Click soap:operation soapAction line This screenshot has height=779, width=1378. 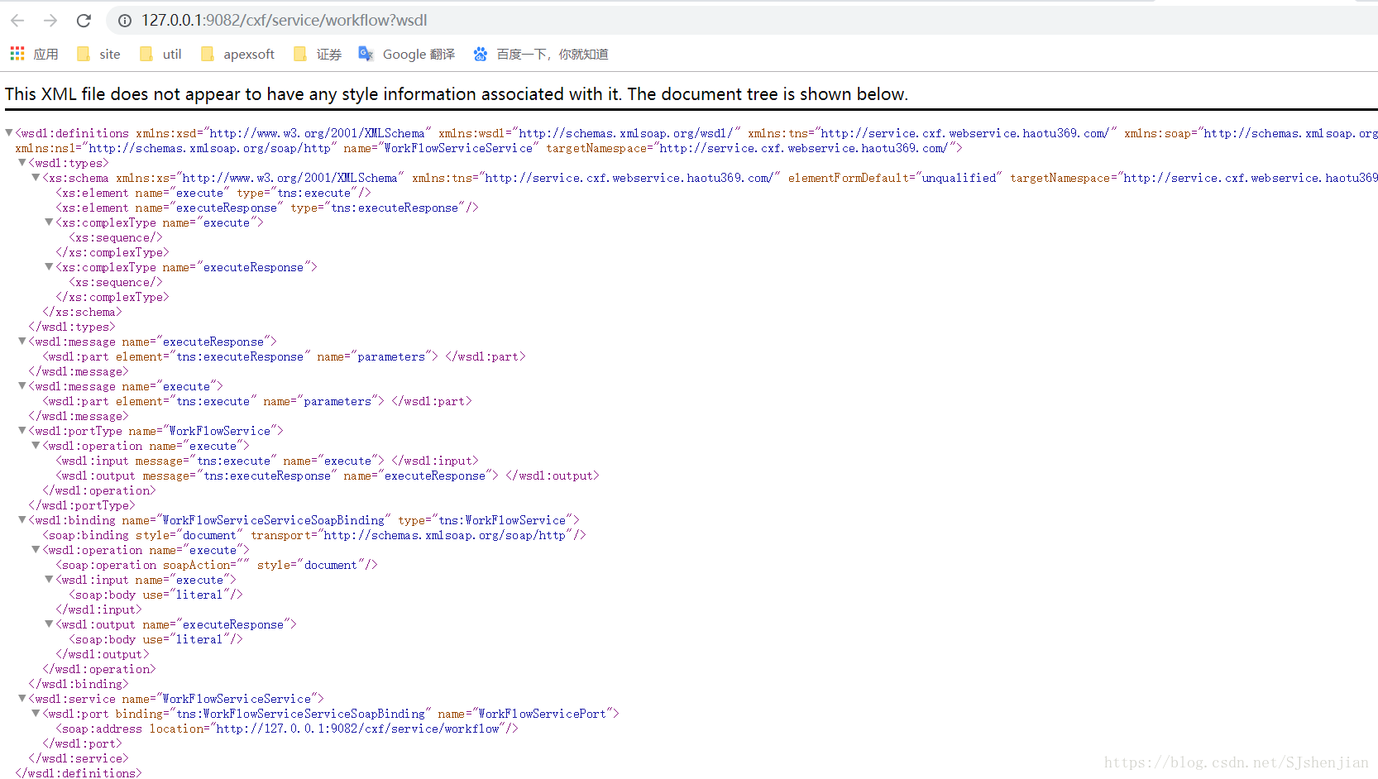[217, 565]
